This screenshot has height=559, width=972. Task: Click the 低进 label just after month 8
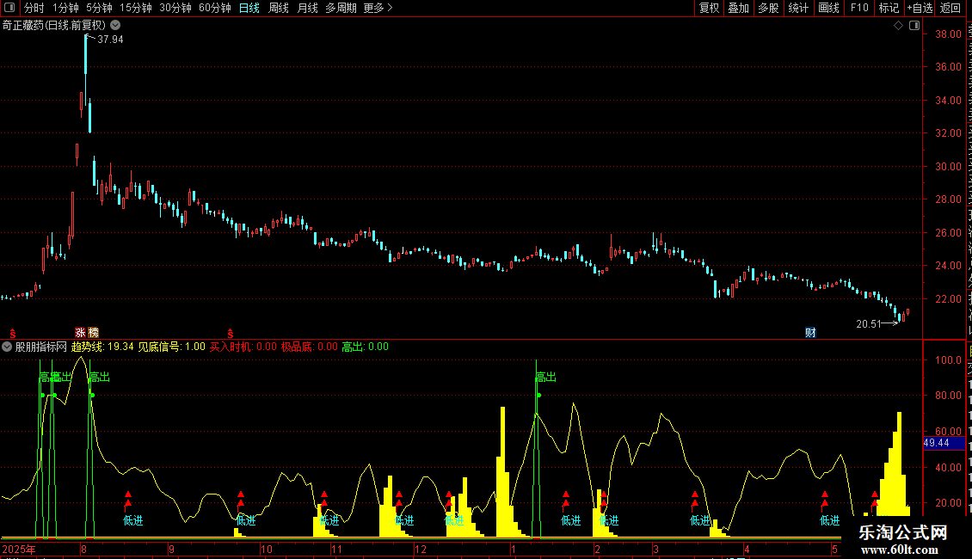click(132, 520)
